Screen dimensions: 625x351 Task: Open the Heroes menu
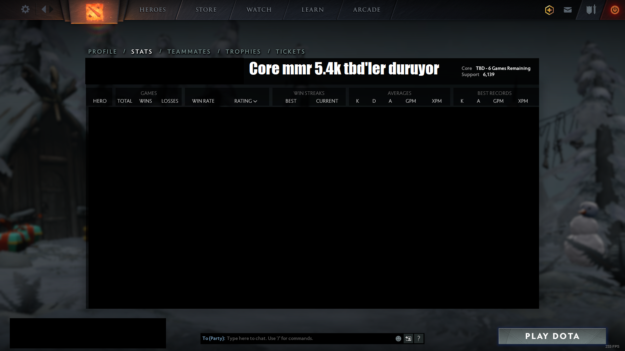coord(153,10)
